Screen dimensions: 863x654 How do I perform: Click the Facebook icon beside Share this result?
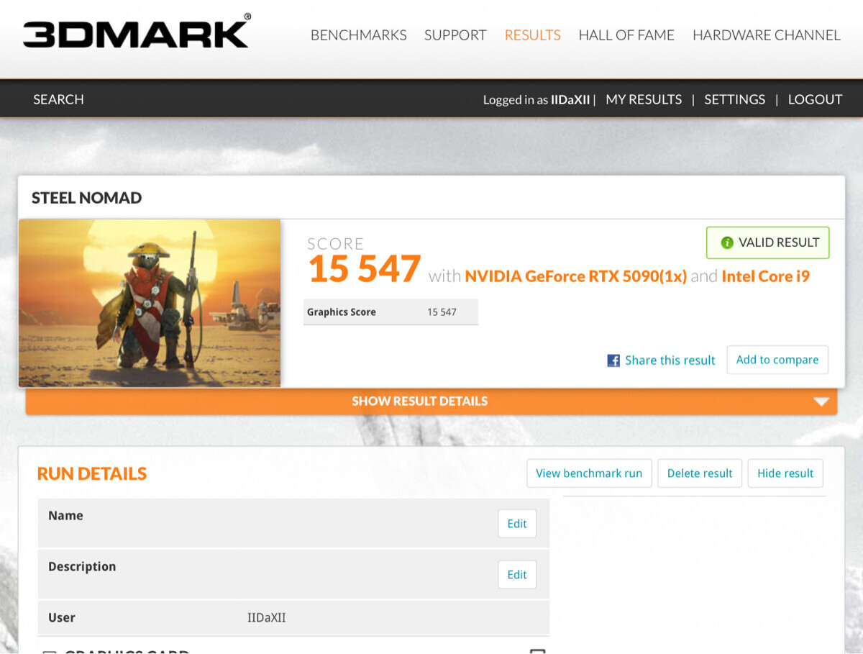(613, 360)
